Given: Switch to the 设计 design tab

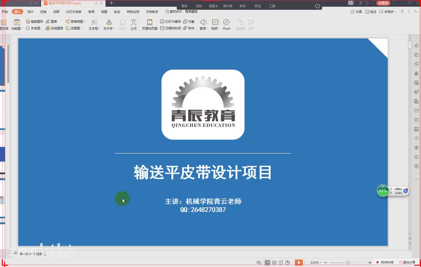Looking at the screenshot, I should (x=30, y=11).
